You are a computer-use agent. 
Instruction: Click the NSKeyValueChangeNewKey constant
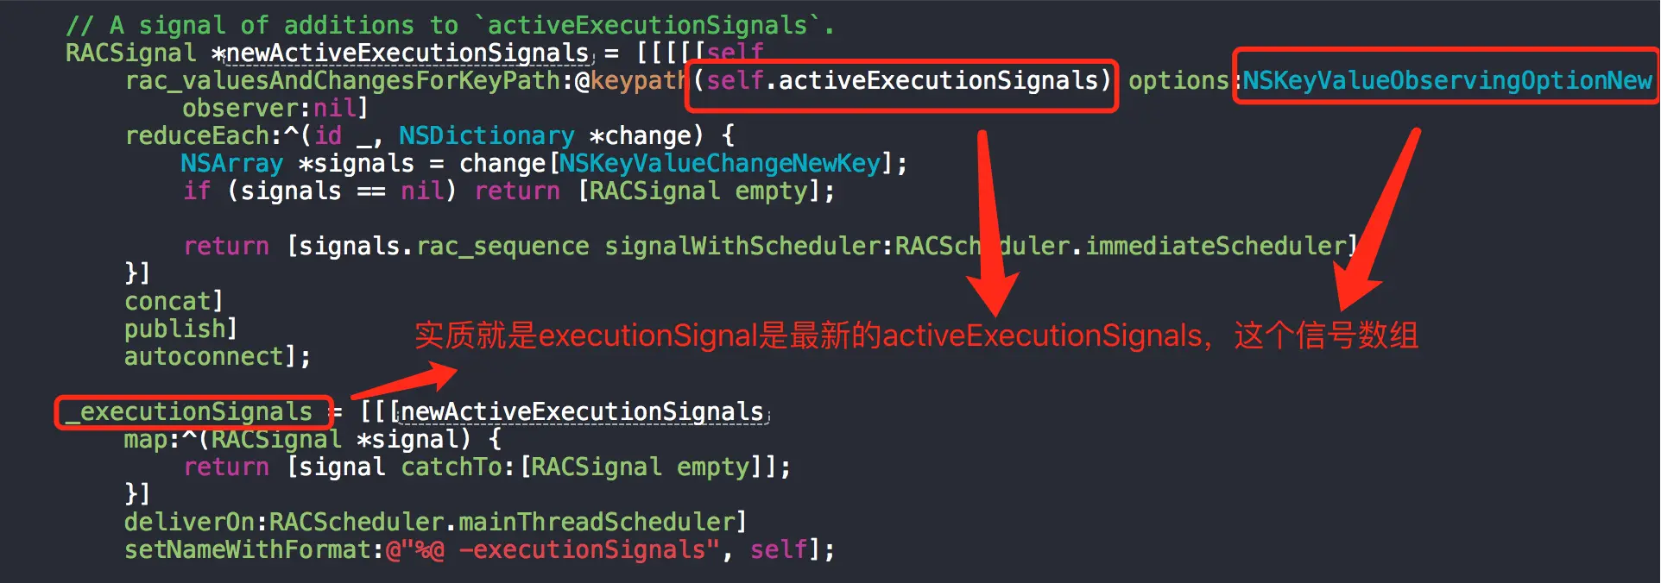(720, 164)
